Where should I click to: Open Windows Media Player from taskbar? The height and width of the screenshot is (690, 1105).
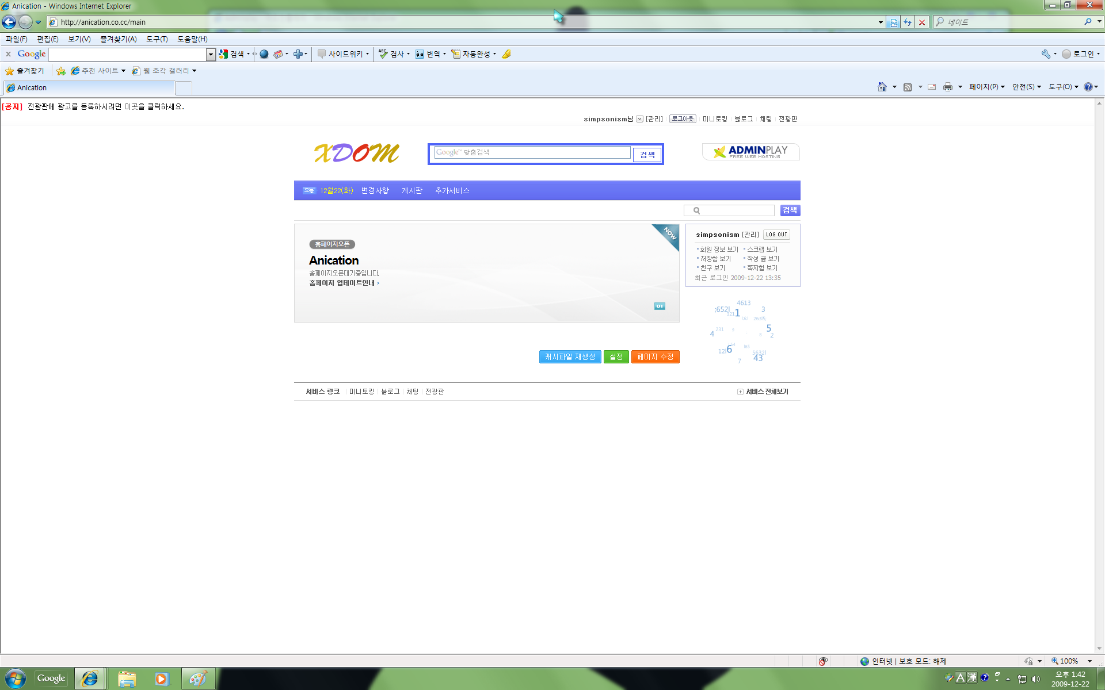pyautogui.click(x=162, y=678)
